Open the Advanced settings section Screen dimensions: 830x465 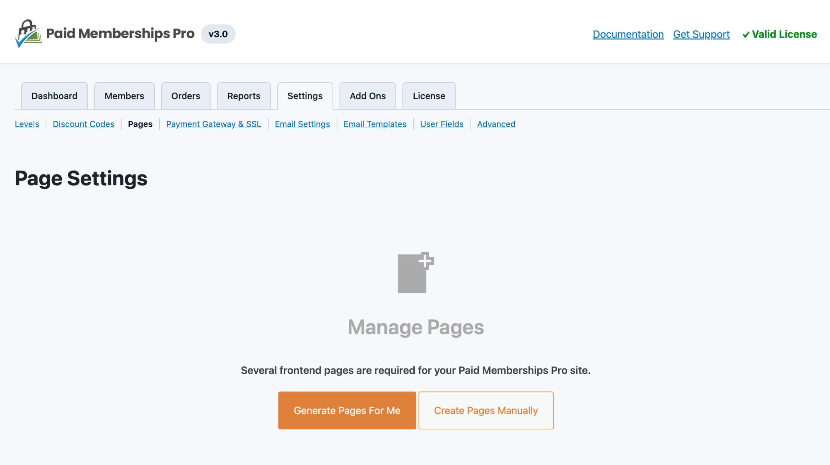(496, 124)
